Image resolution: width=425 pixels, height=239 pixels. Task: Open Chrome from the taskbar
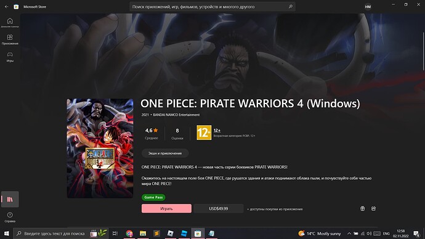click(129, 233)
